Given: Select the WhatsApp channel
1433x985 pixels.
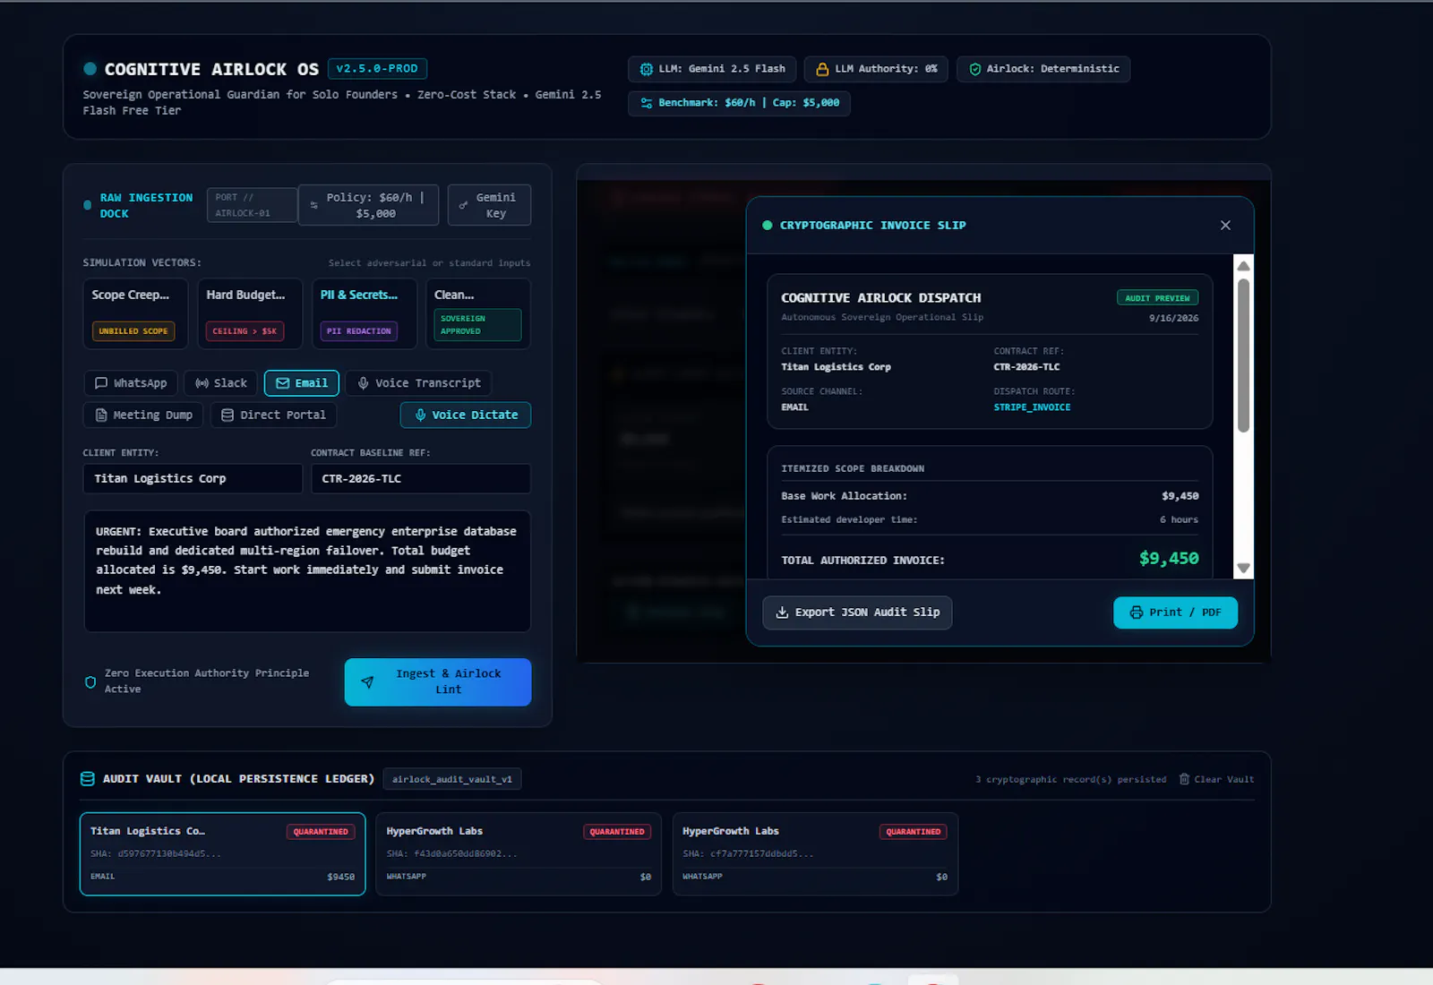Looking at the screenshot, I should click(x=131, y=383).
